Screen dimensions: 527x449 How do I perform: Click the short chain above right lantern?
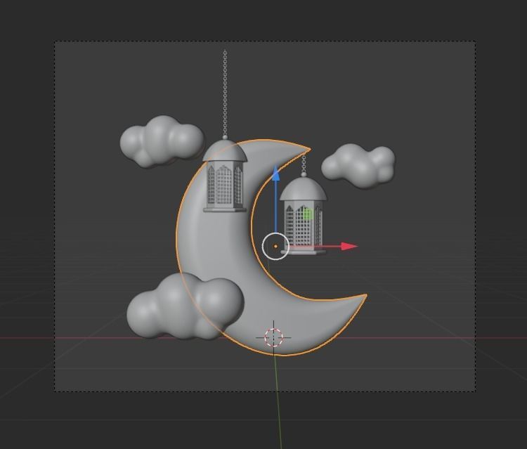[304, 164]
